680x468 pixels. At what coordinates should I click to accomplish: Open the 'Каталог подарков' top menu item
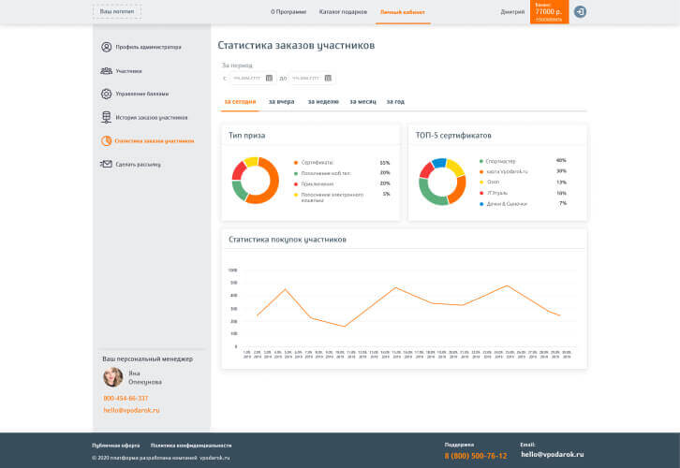click(343, 11)
